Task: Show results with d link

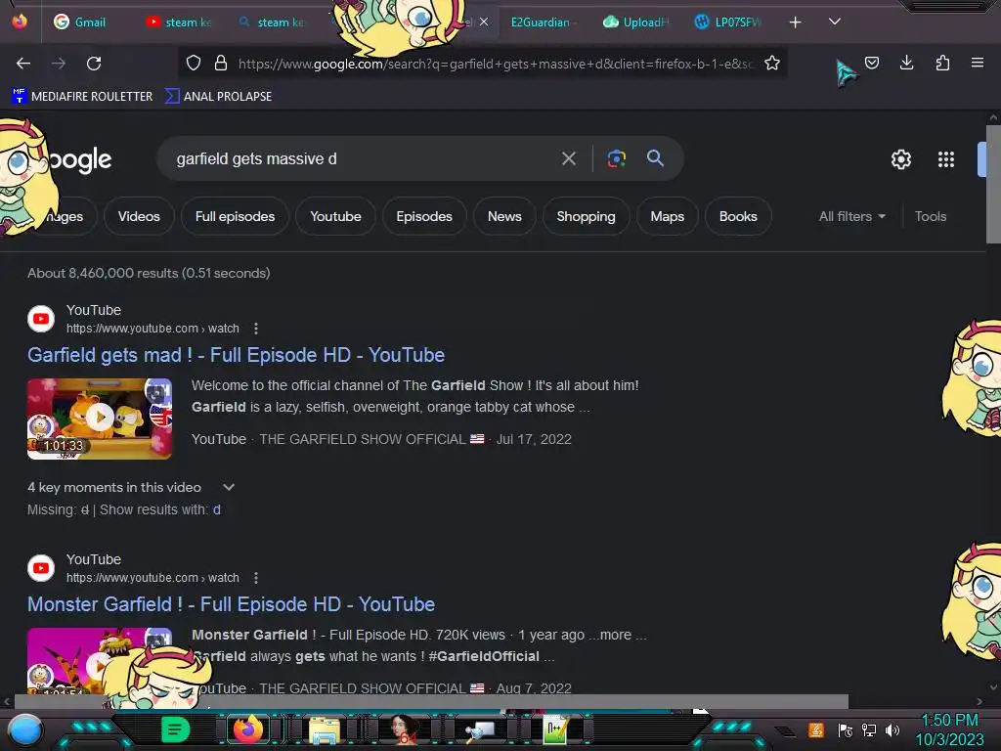Action: pos(217,509)
